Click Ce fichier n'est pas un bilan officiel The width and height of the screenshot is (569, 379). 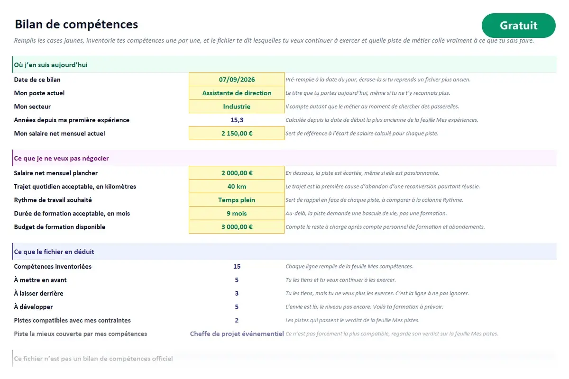click(93, 359)
